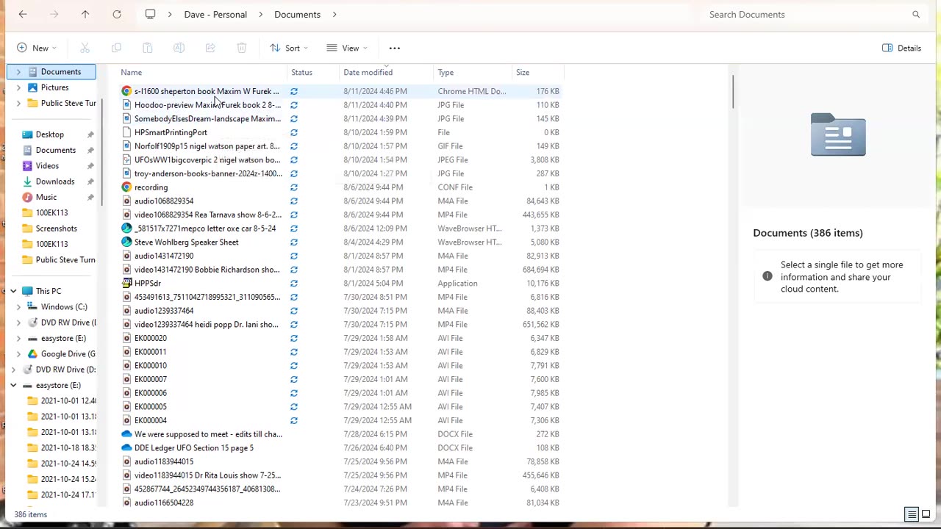941x529 pixels.
Task: Sort by the Status column header
Action: click(x=301, y=72)
